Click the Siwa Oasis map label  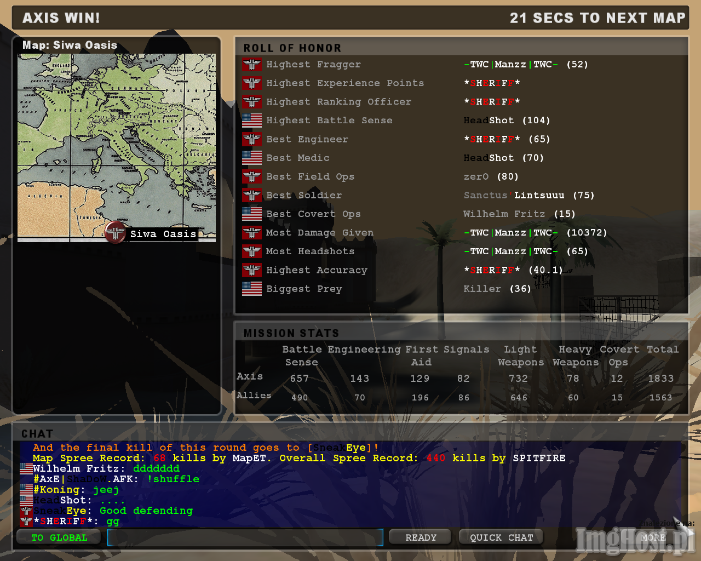tap(163, 234)
